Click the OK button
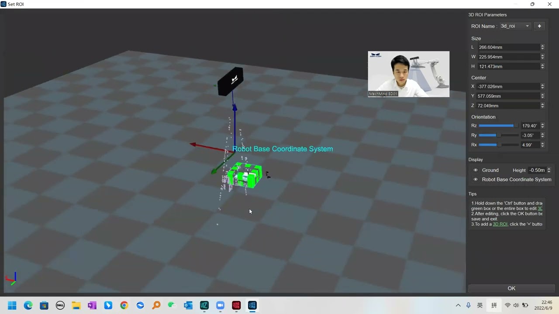 [511, 288]
